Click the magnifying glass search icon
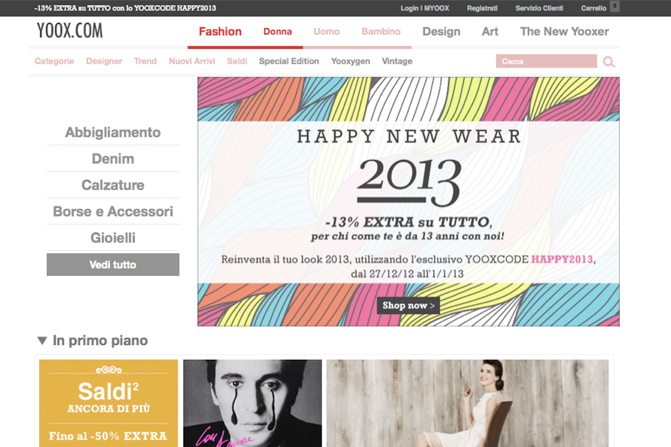The height and width of the screenshot is (447, 671). click(609, 62)
